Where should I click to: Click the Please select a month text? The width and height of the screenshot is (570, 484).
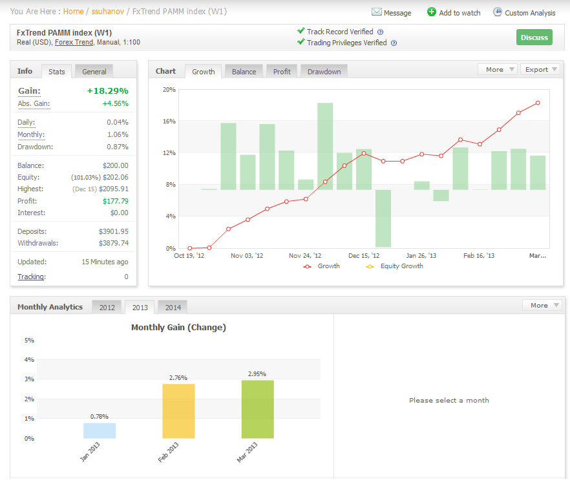pyautogui.click(x=449, y=401)
